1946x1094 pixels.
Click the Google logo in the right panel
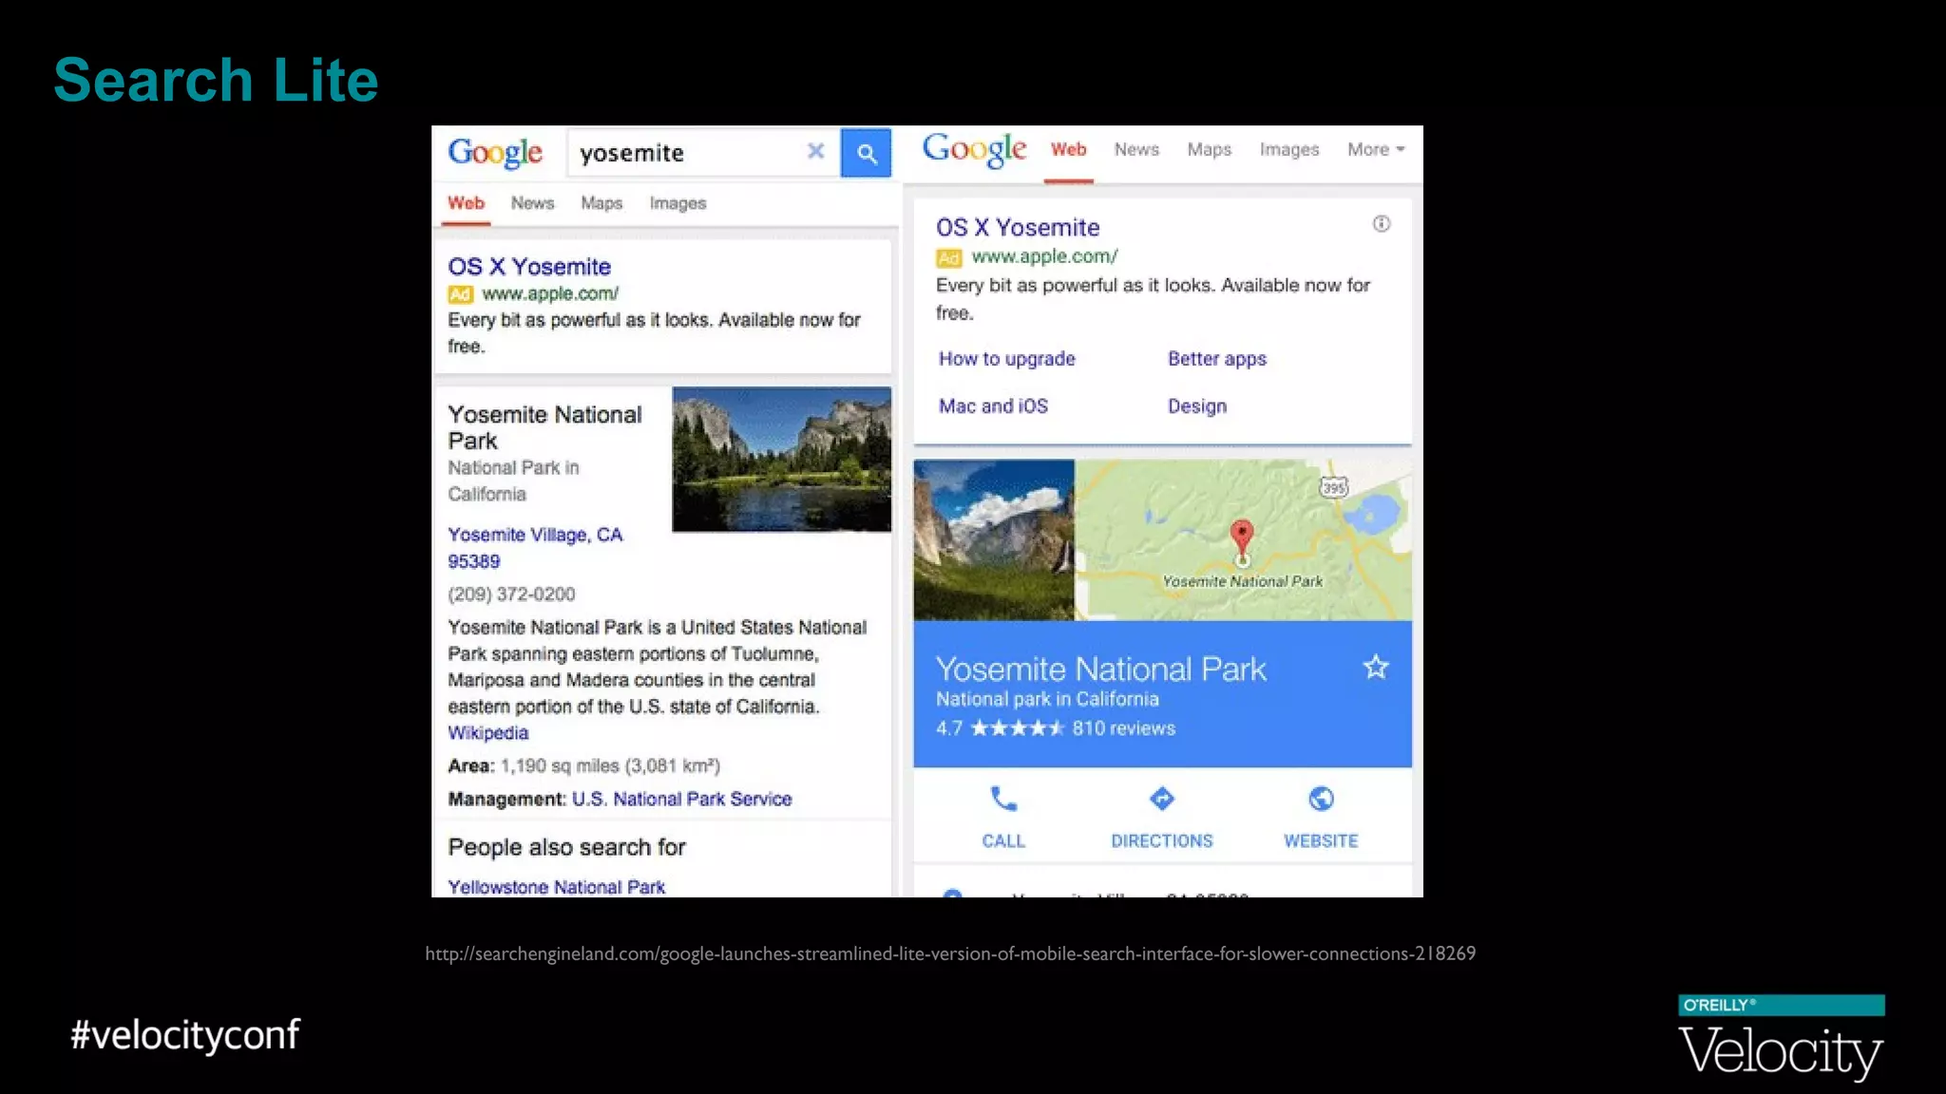click(974, 149)
